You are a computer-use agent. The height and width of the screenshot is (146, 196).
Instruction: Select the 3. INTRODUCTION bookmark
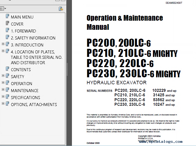pos(27,45)
